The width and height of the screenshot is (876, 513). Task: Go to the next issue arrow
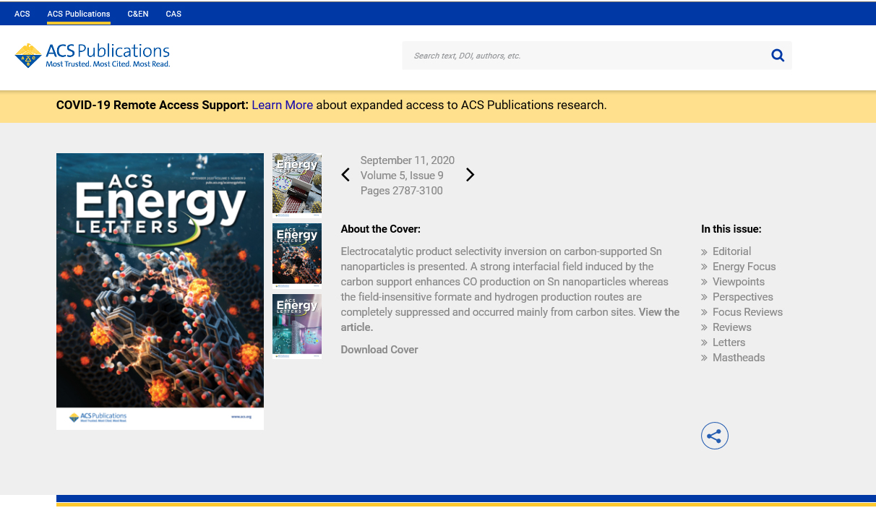pyautogui.click(x=470, y=175)
